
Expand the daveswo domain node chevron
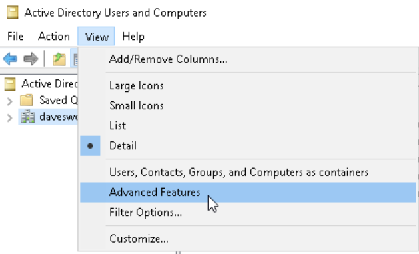coord(10,118)
